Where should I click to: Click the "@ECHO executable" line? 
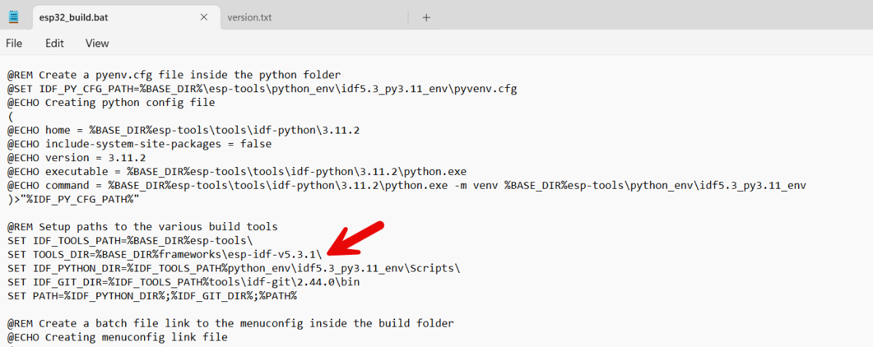coord(236,171)
